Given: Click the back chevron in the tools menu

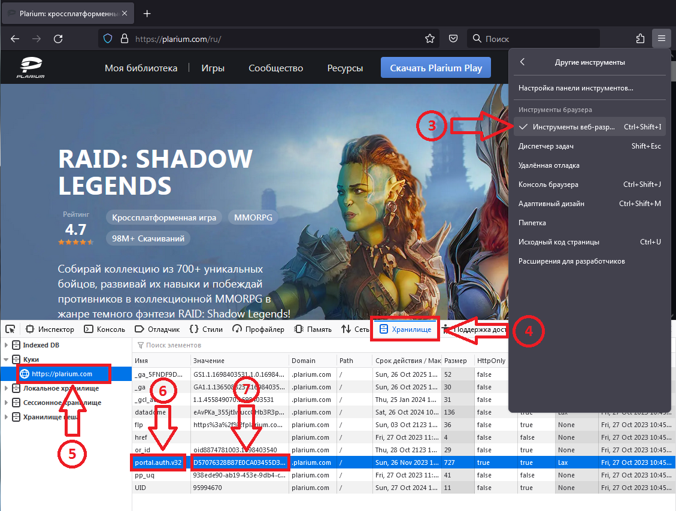Looking at the screenshot, I should click(522, 62).
